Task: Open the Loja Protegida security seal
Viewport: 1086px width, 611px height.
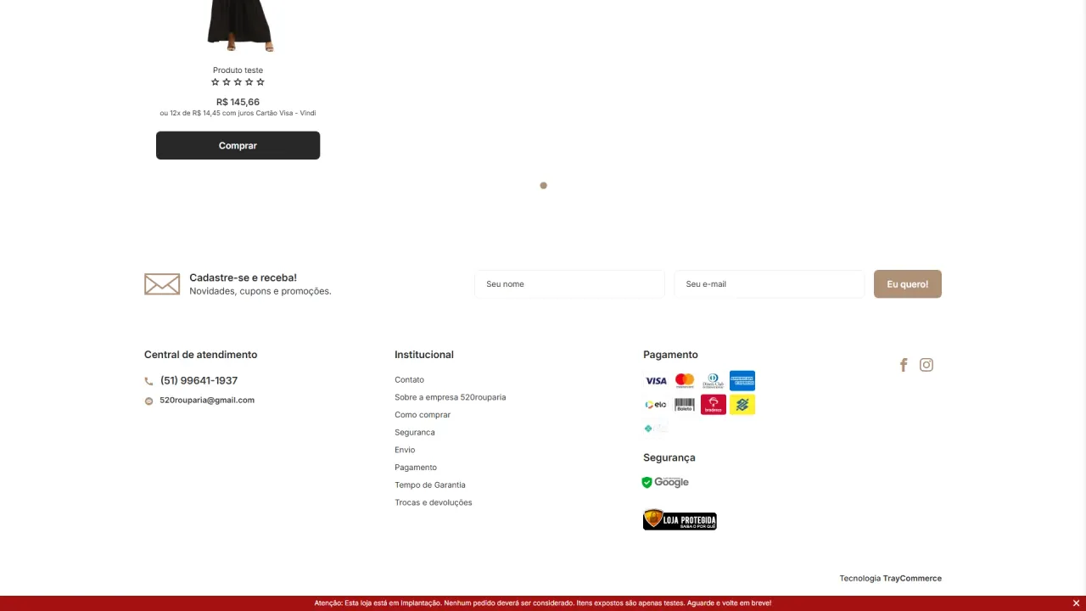Action: coord(680,519)
